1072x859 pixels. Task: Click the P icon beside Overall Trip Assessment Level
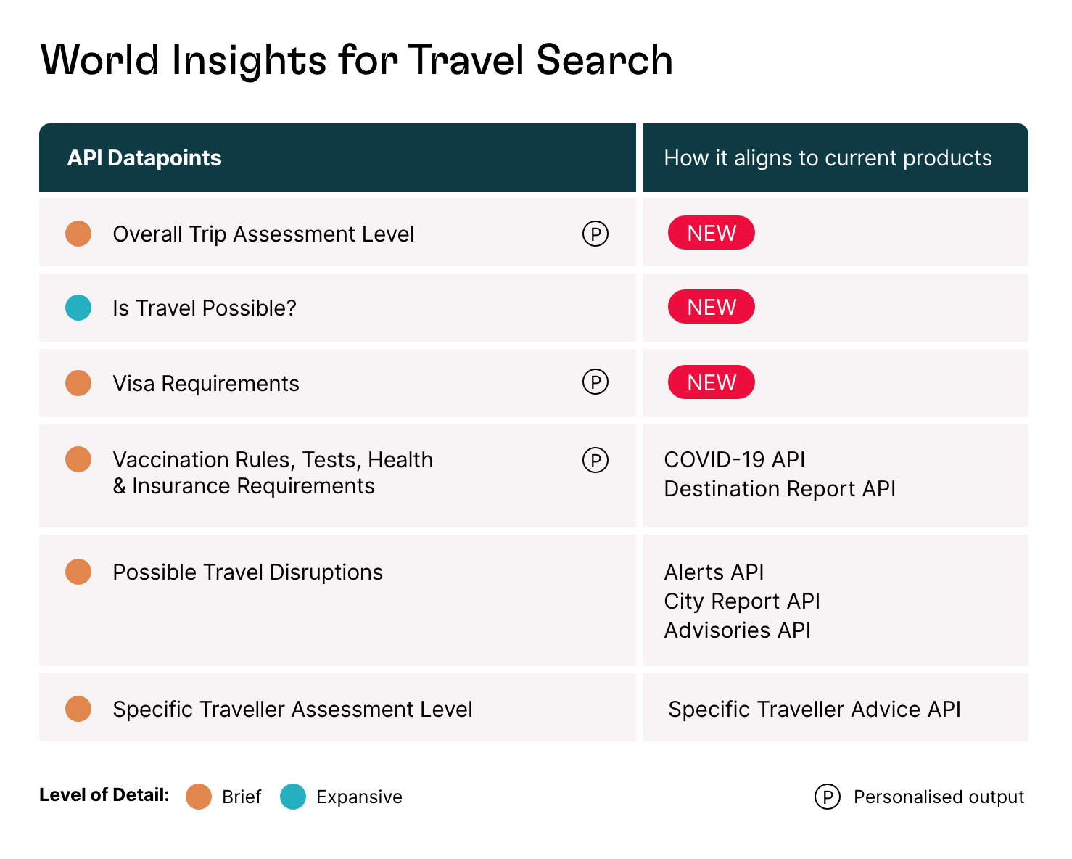595,234
